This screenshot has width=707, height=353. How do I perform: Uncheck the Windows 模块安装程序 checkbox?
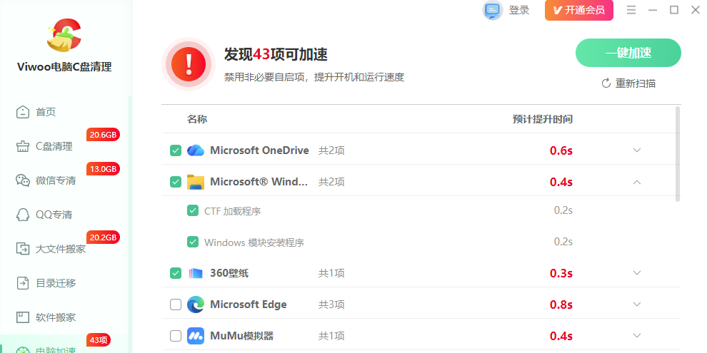(193, 242)
